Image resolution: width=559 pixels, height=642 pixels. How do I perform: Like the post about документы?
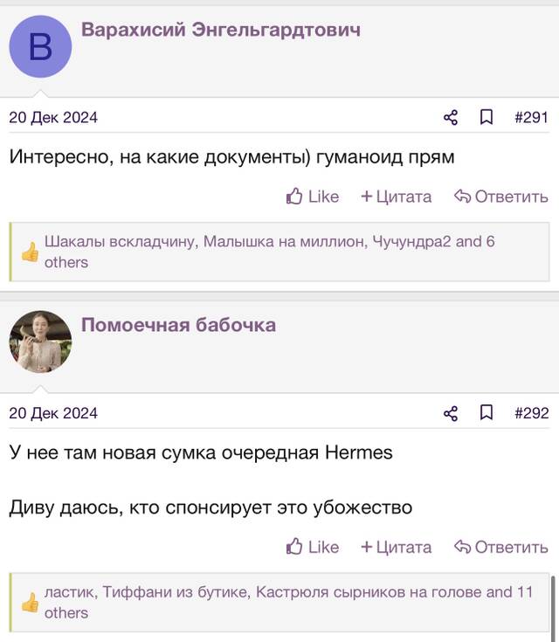tap(313, 197)
